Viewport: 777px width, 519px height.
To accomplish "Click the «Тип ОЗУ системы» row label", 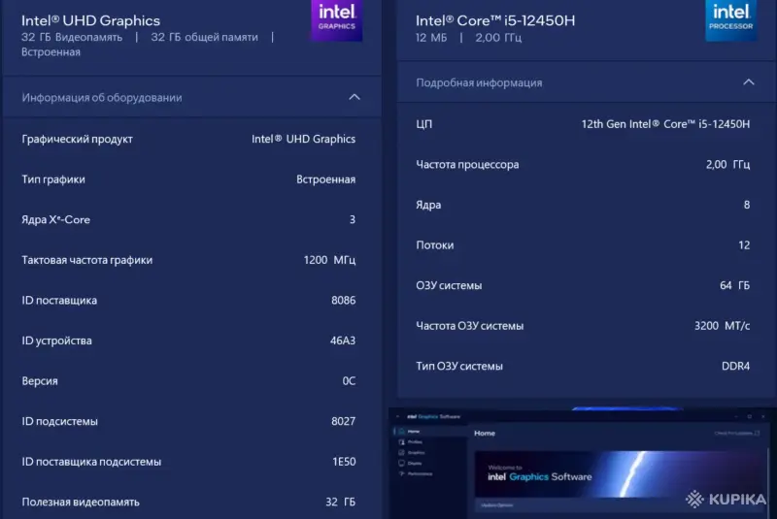I will 458,366.
